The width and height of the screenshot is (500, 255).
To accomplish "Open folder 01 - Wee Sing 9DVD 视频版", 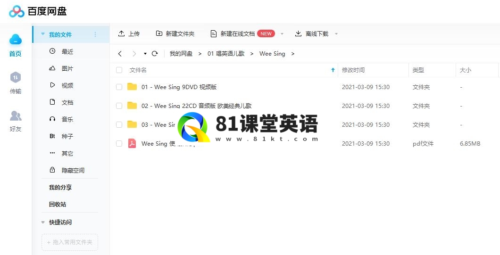I will 179,87.
